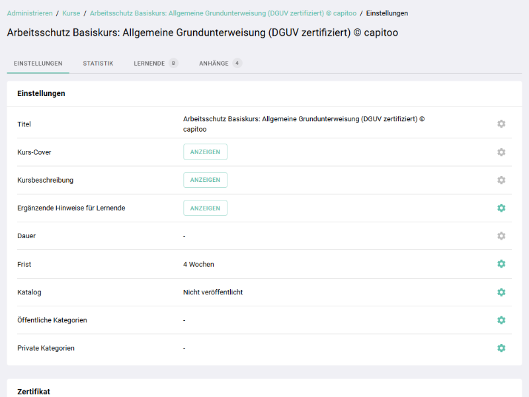This screenshot has width=529, height=397.
Task: Click the course name breadcrumb link
Action: pyautogui.click(x=223, y=13)
